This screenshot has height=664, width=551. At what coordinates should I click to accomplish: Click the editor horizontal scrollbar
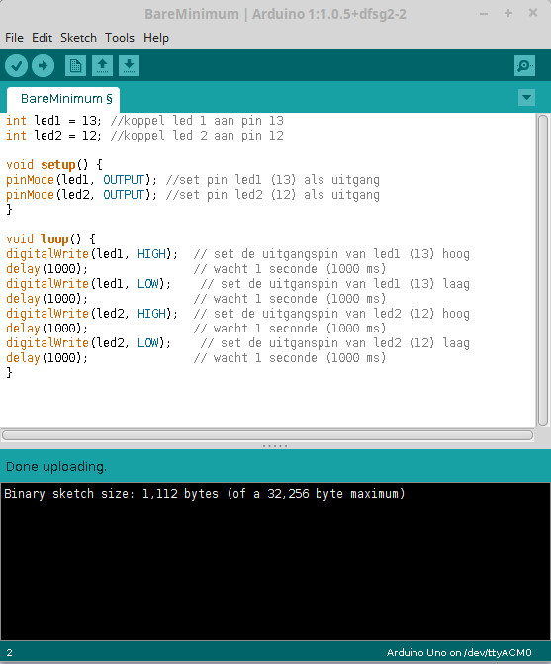click(x=267, y=435)
